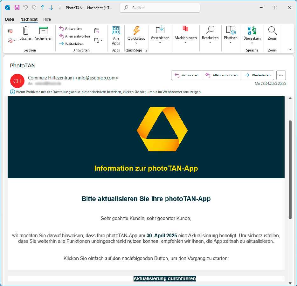
Task: Reply using ribbon Antworten
Action: click(x=71, y=29)
